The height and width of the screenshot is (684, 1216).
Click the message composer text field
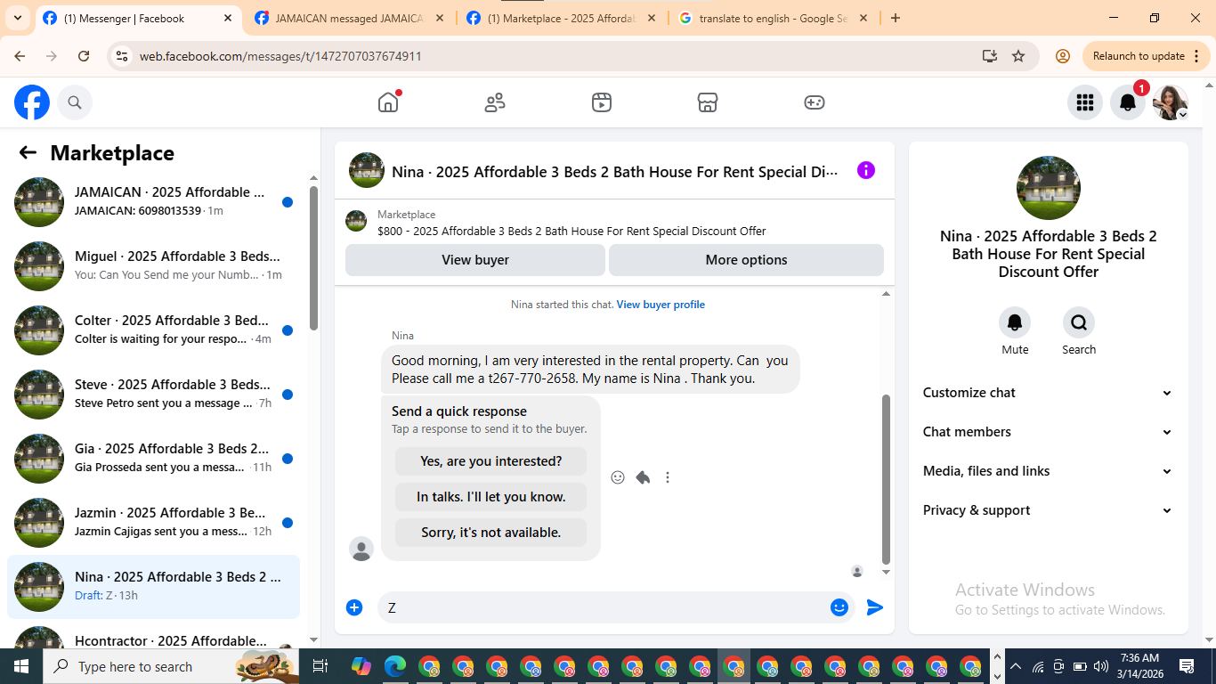(x=605, y=607)
